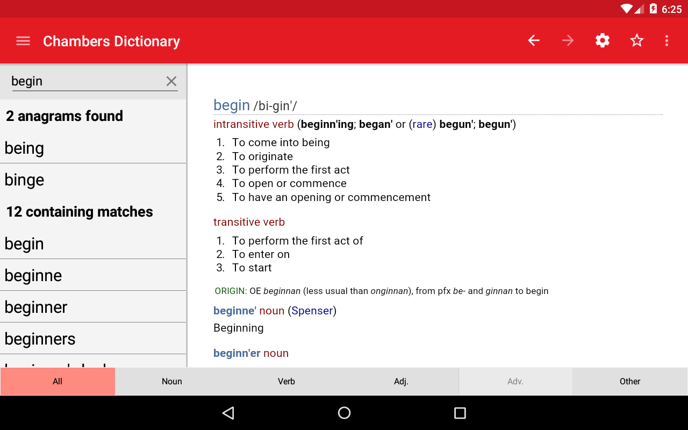
Task: Click definition 'To start'
Action: (x=252, y=268)
